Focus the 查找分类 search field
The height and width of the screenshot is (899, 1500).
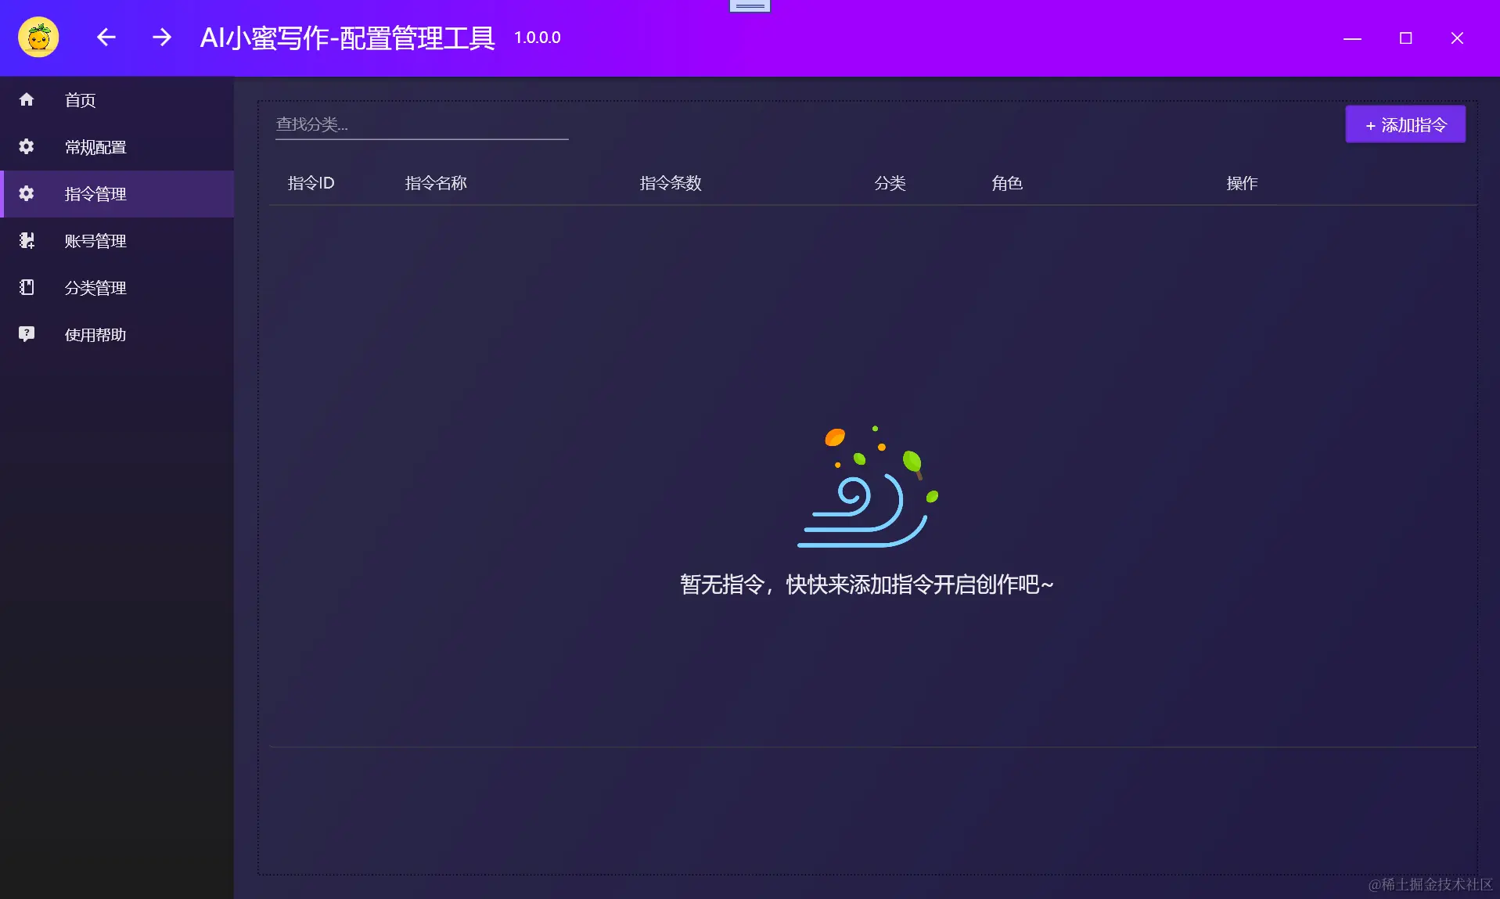(x=422, y=124)
